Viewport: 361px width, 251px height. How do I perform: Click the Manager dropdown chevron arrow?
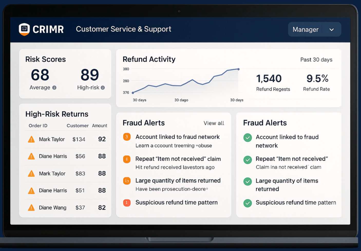click(x=331, y=30)
